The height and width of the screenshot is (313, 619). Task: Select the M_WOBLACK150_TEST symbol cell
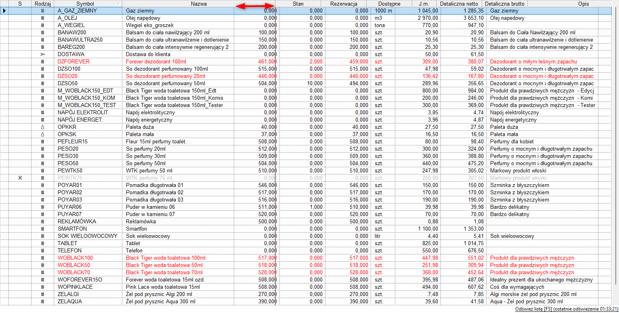pos(88,105)
